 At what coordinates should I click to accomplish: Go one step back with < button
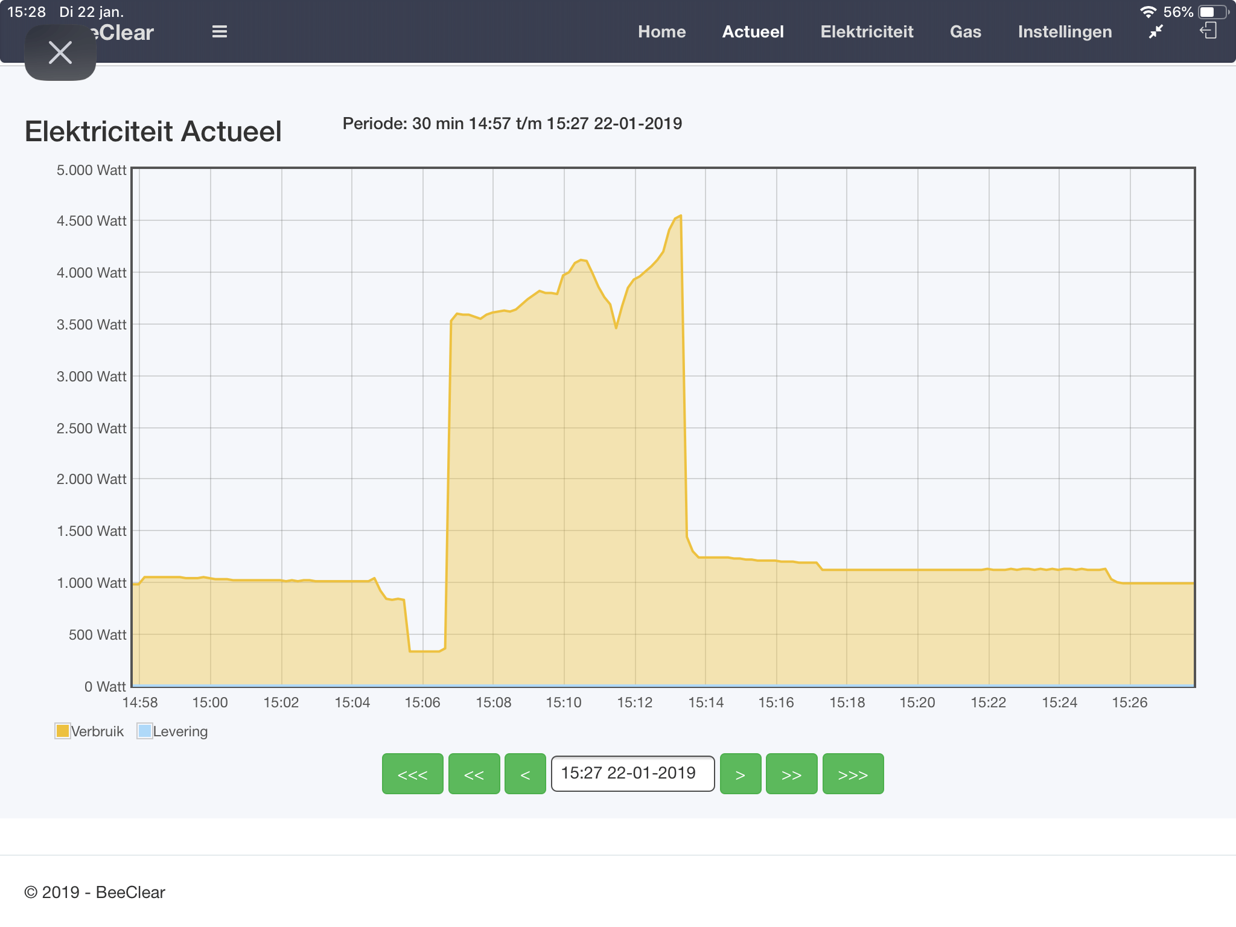[525, 774]
